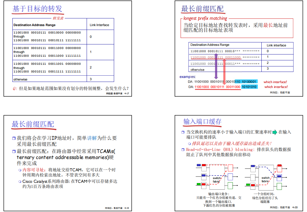The height and width of the screenshot is (212, 307).
Task: Click example address 'DA: 11001000 00010111 00011000 10101010'
Action: [222, 87]
